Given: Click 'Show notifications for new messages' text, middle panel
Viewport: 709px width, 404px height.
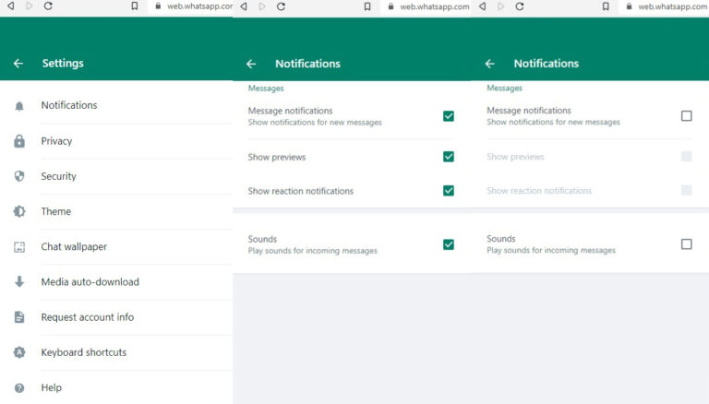Looking at the screenshot, I should pos(315,123).
